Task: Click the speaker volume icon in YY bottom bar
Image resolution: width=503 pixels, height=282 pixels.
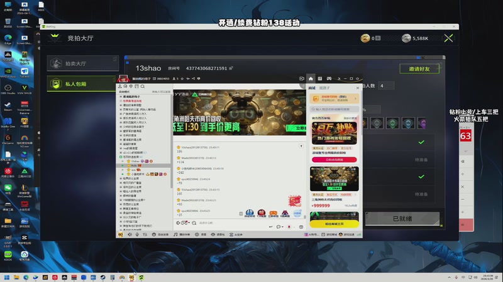Action: pyautogui.click(x=130, y=234)
